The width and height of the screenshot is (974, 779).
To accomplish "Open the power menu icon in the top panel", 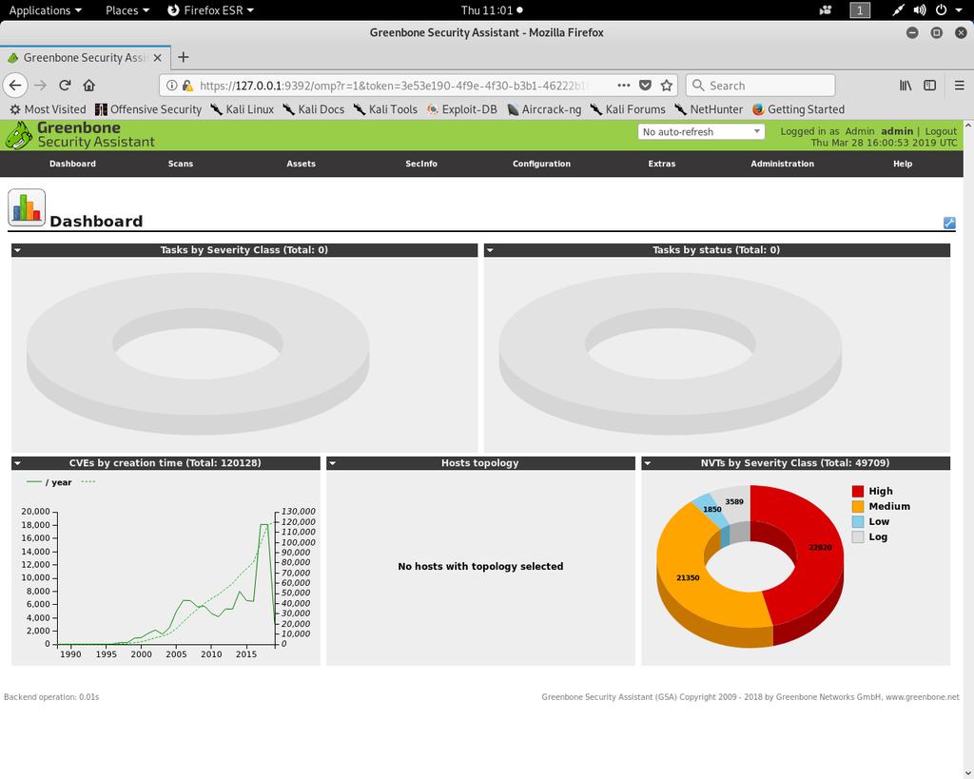I will click(942, 10).
